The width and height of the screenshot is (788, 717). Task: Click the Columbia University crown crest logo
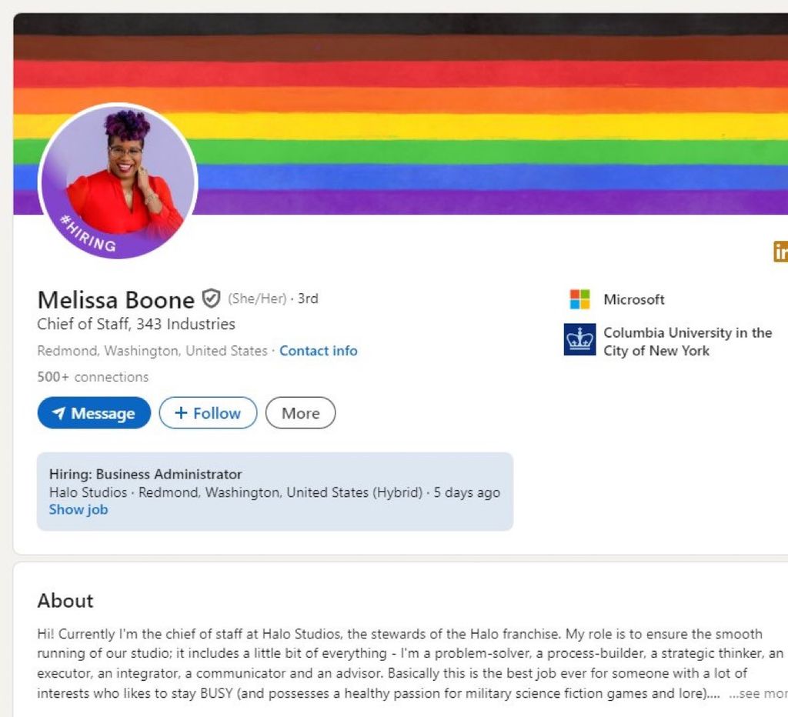click(x=579, y=340)
